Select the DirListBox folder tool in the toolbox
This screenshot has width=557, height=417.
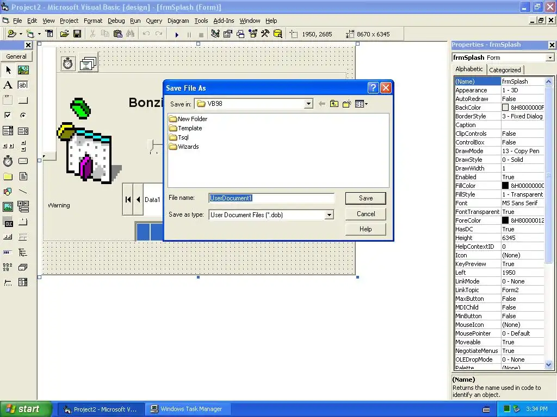[x=8, y=176]
